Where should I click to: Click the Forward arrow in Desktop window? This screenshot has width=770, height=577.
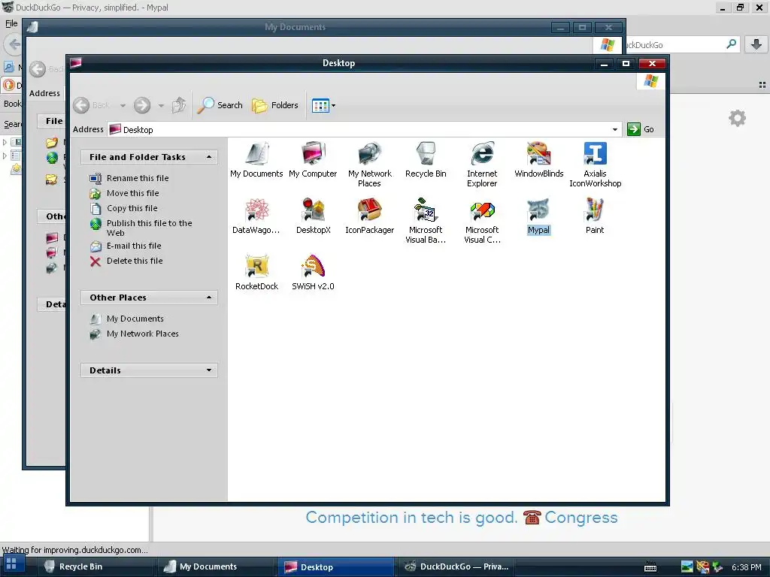(x=142, y=105)
